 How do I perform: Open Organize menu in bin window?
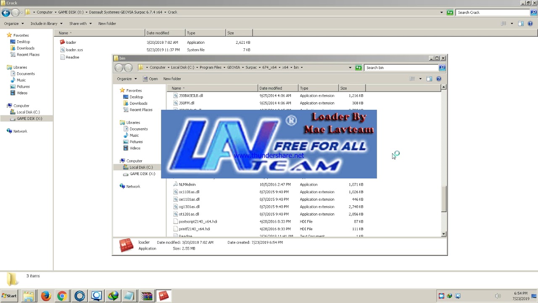127,79
